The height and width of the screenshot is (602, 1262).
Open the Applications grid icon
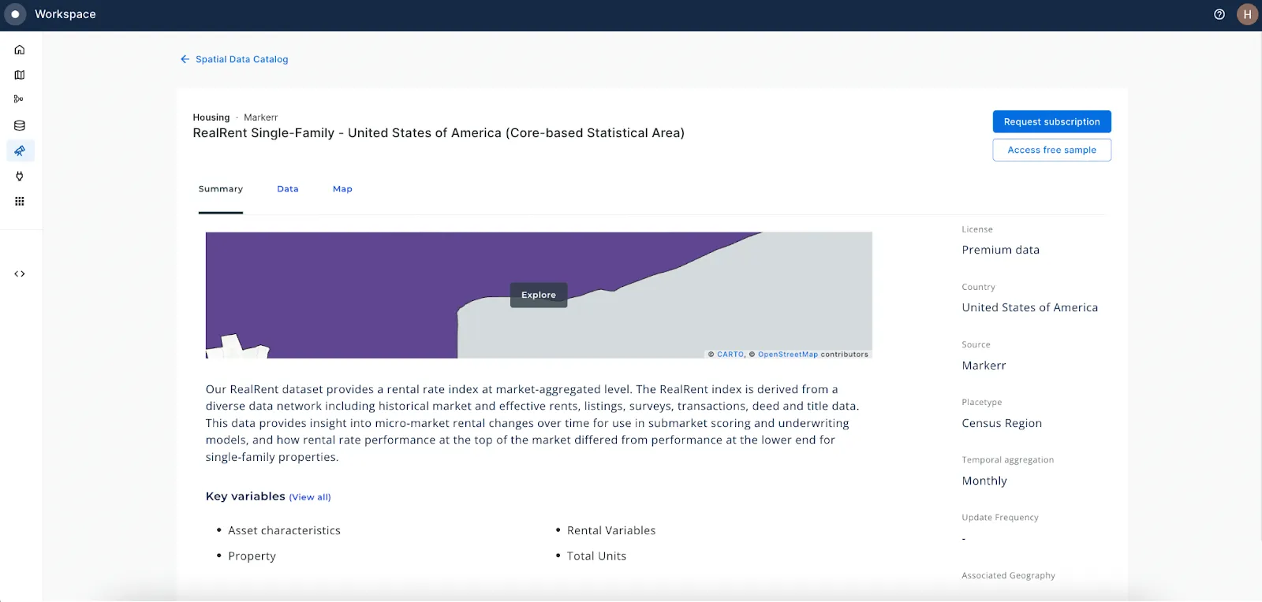[19, 201]
